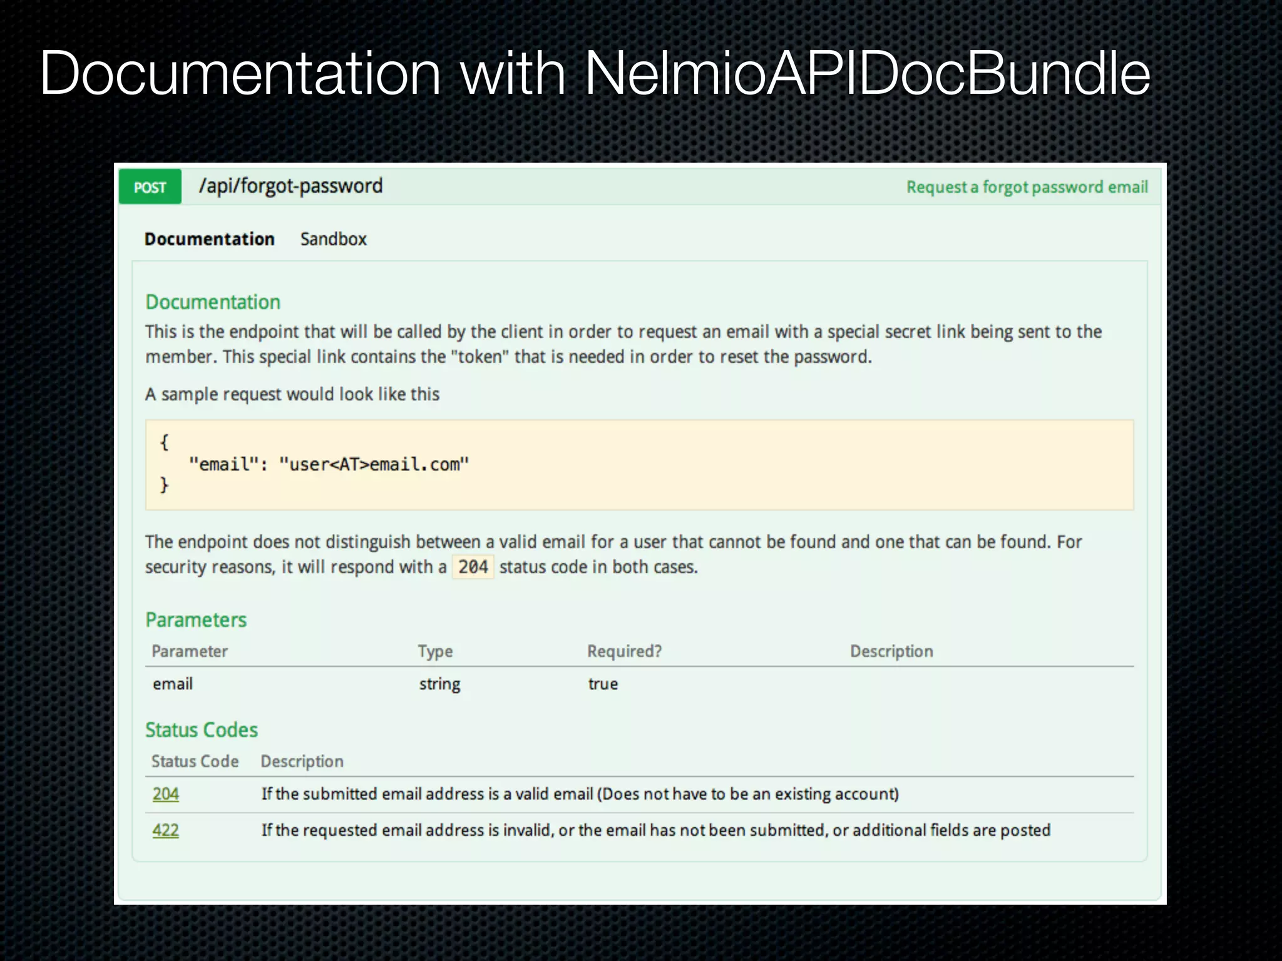Click the slide title 'Documentation with NelmioAPIDocBundle'
Viewport: 1282px width, 961px height.
pos(595,74)
